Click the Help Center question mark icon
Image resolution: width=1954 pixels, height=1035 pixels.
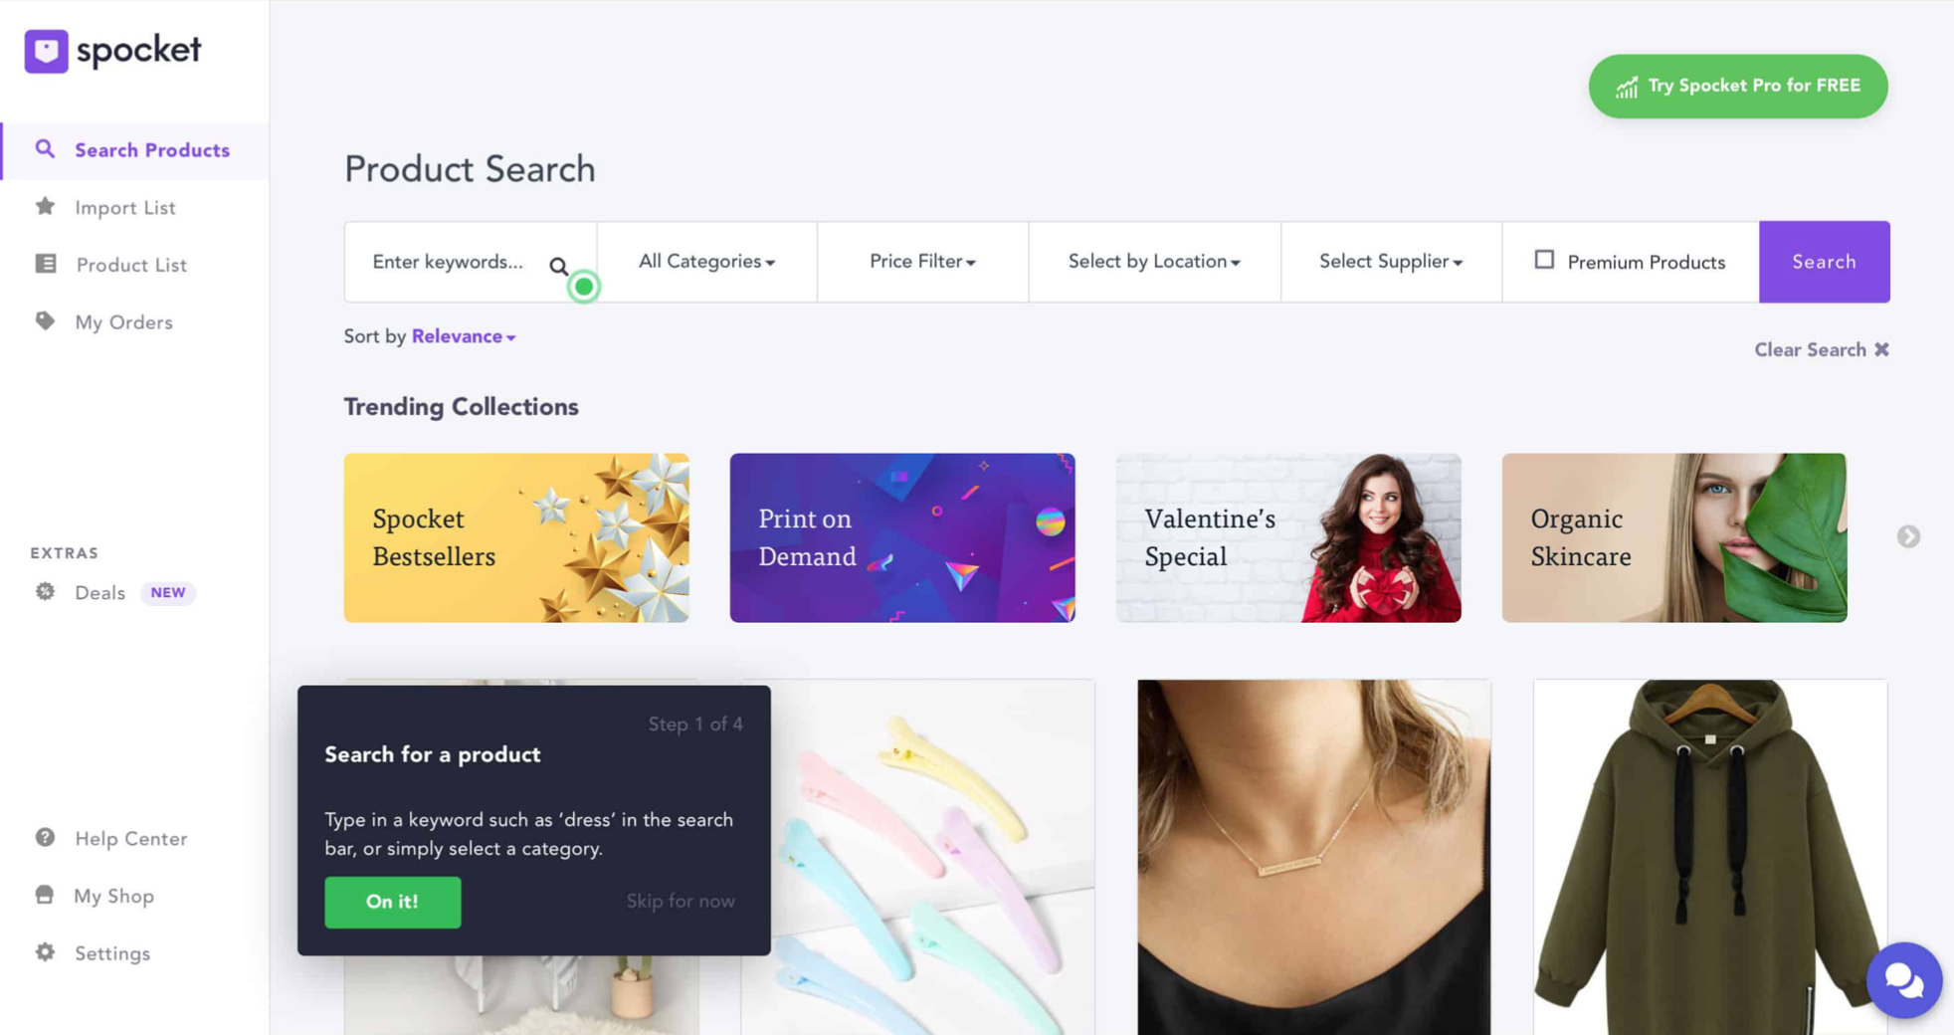pos(45,838)
